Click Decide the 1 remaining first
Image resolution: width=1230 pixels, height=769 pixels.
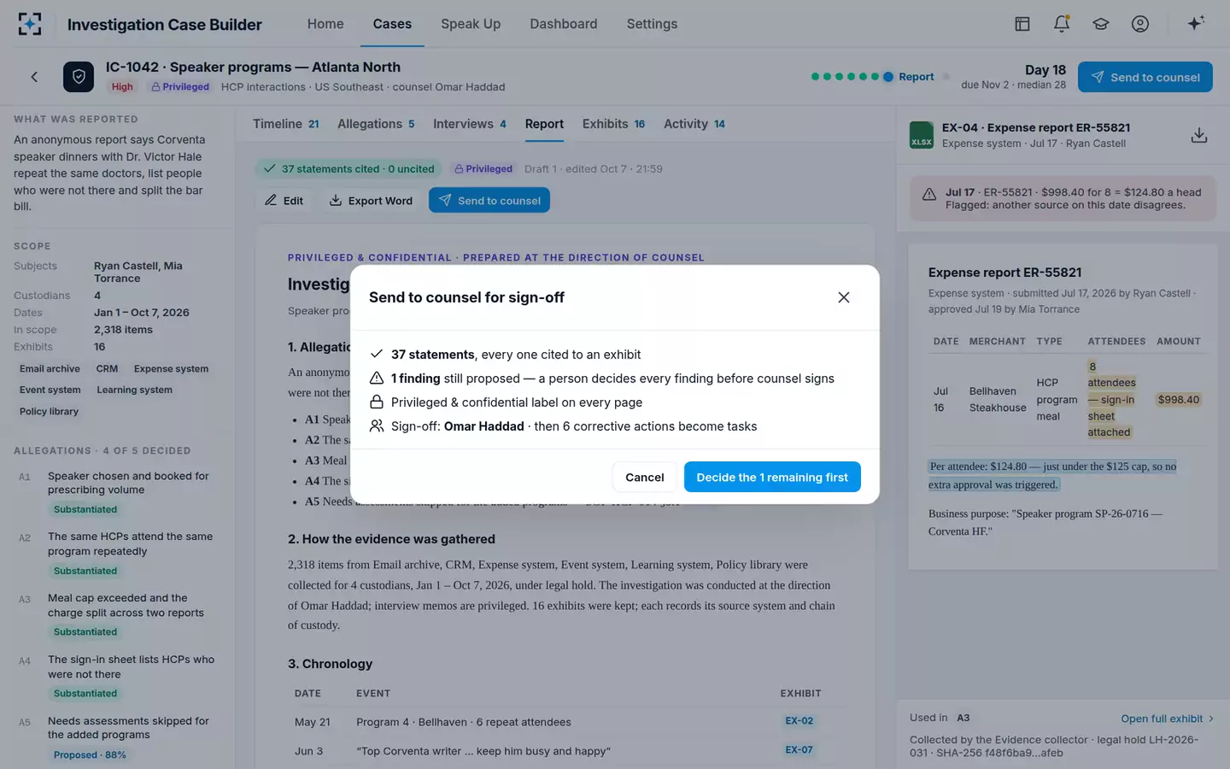[772, 477]
